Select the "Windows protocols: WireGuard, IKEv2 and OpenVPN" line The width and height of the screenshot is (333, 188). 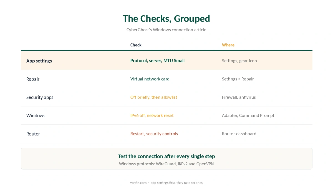pos(167,164)
